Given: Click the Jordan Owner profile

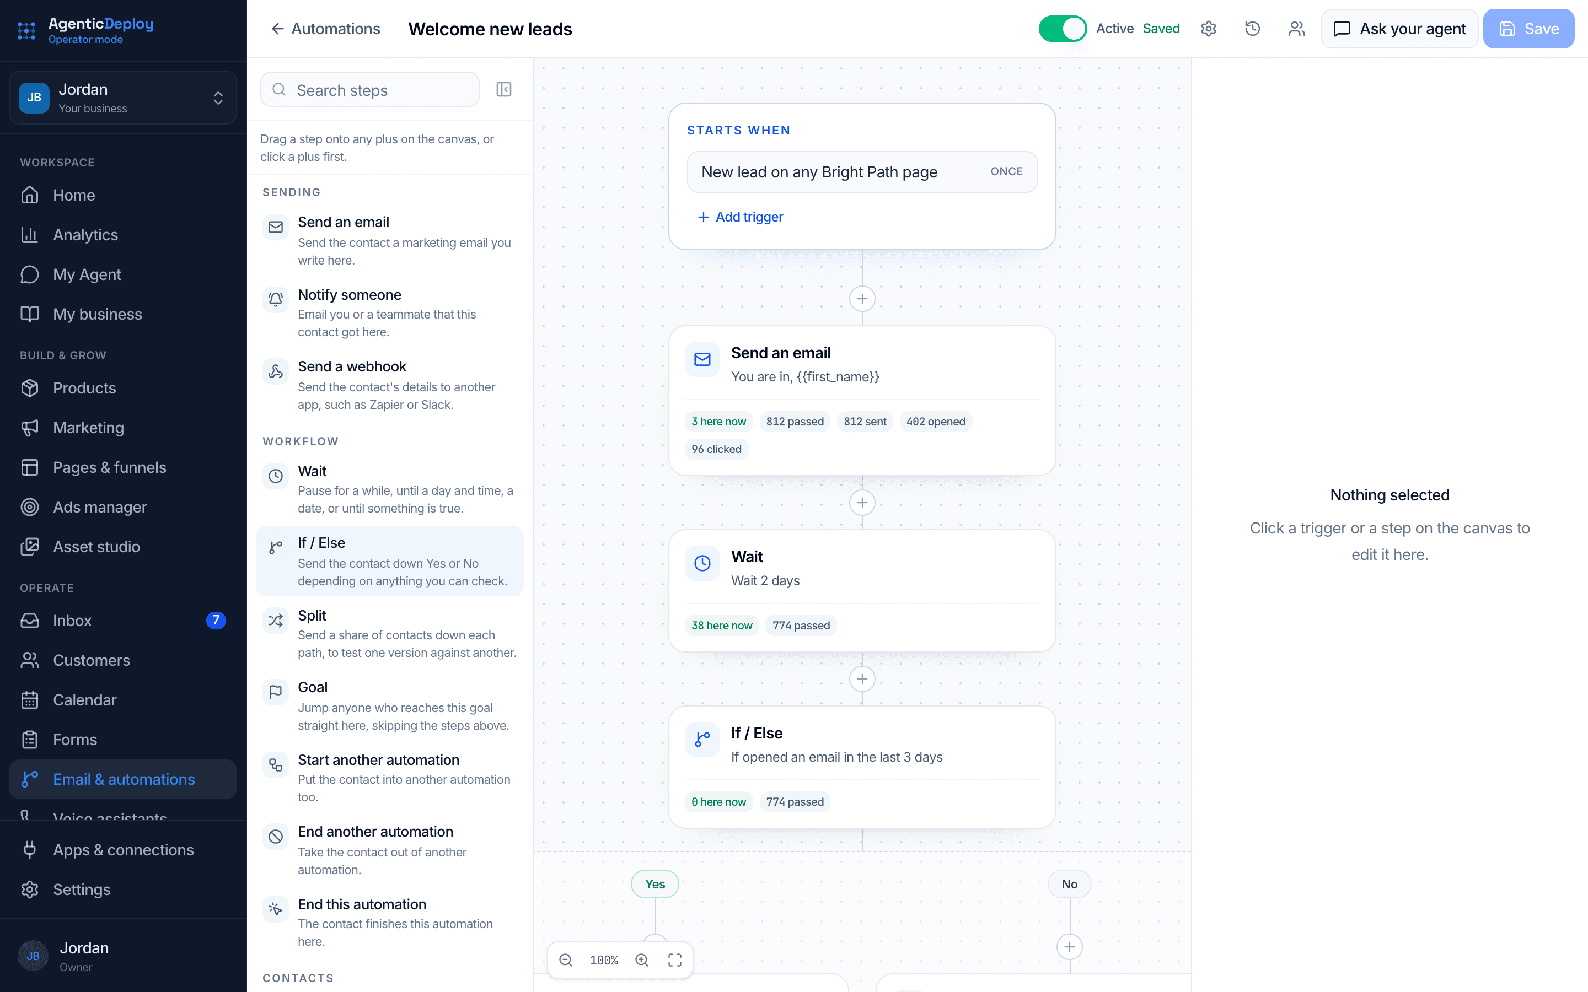Looking at the screenshot, I should [x=123, y=956].
